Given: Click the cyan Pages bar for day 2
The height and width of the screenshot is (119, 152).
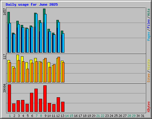Looking at the screenshot, I should click(x=14, y=43).
